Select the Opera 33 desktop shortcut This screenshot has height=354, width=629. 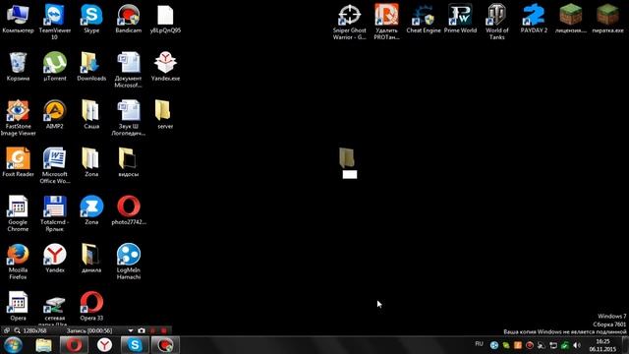click(x=91, y=306)
